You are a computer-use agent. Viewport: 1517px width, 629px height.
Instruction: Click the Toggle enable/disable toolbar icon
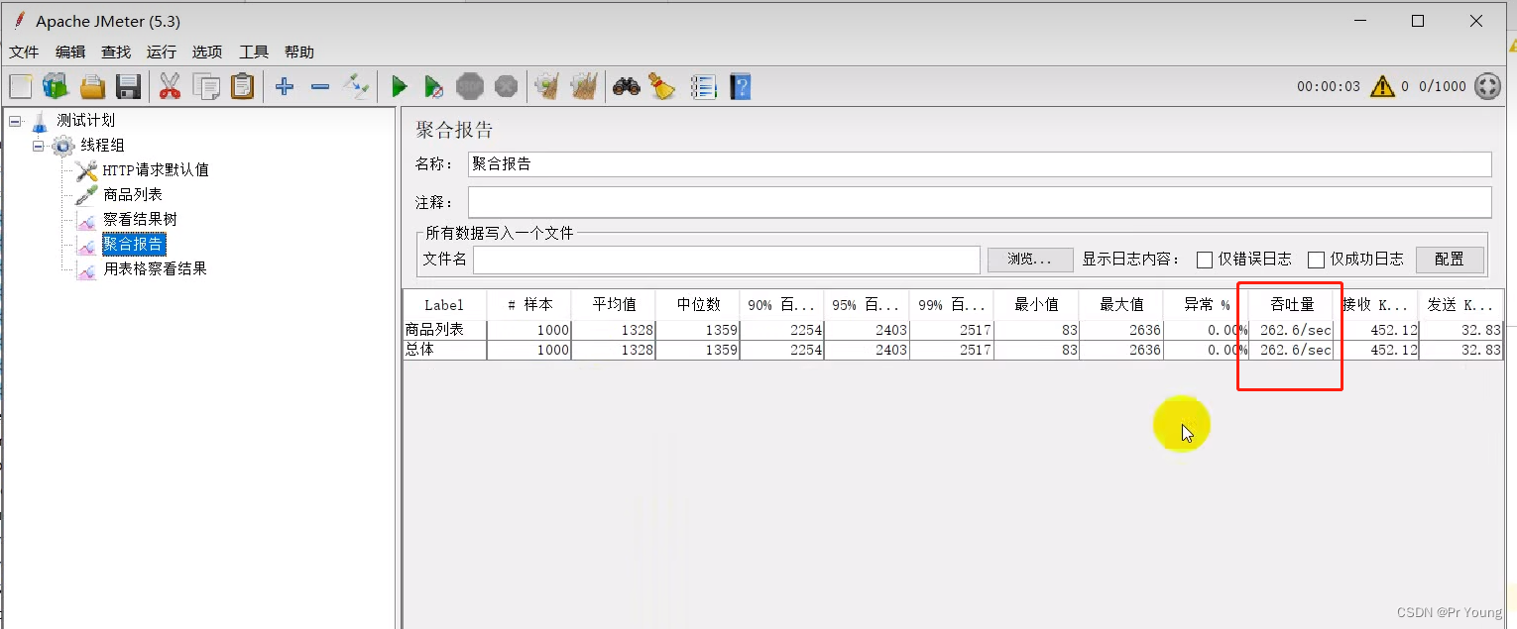point(356,87)
